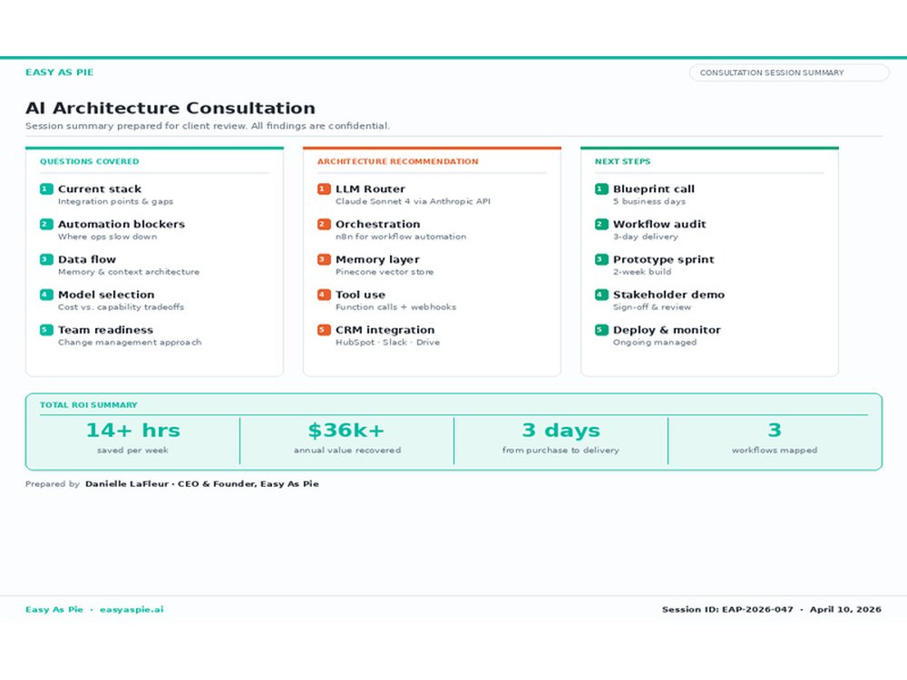The width and height of the screenshot is (907, 680).
Task: Click the Consultation Session Summary pill
Action: pyautogui.click(x=789, y=73)
